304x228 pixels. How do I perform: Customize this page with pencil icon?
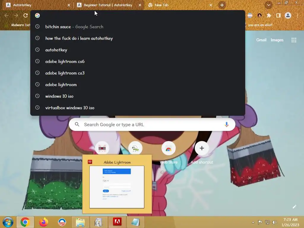[x=294, y=207]
